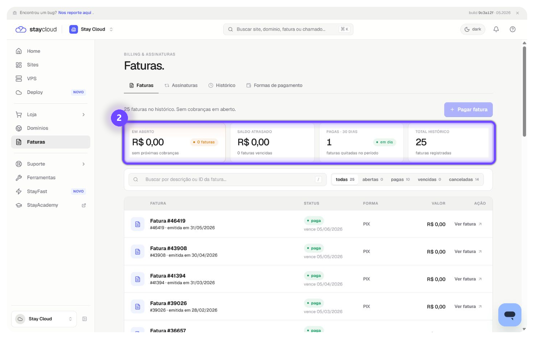The width and height of the screenshot is (534, 339).
Task: Open the notifications bell
Action: click(x=496, y=29)
